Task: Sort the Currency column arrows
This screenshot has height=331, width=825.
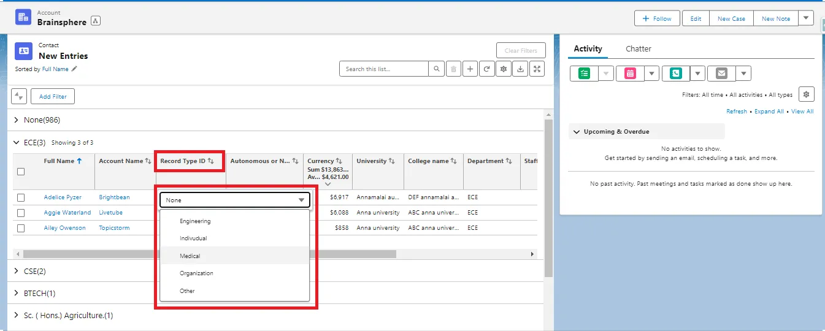Action: [x=339, y=161]
